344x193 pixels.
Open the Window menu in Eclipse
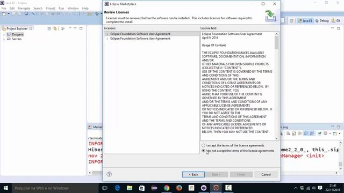click(73, 9)
